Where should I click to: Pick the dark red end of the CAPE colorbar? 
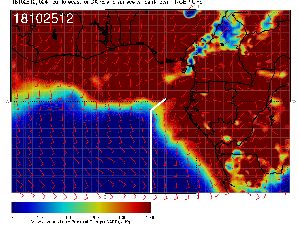147,208
